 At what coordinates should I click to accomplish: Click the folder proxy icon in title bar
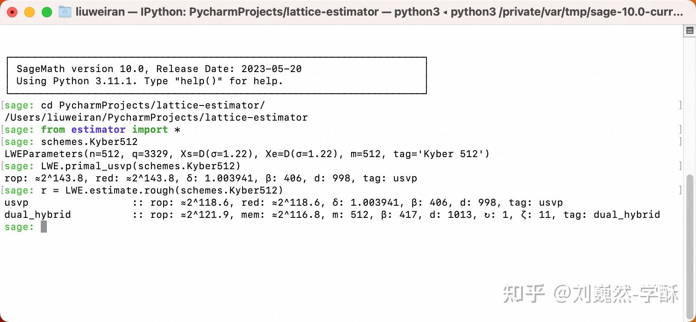65,12
